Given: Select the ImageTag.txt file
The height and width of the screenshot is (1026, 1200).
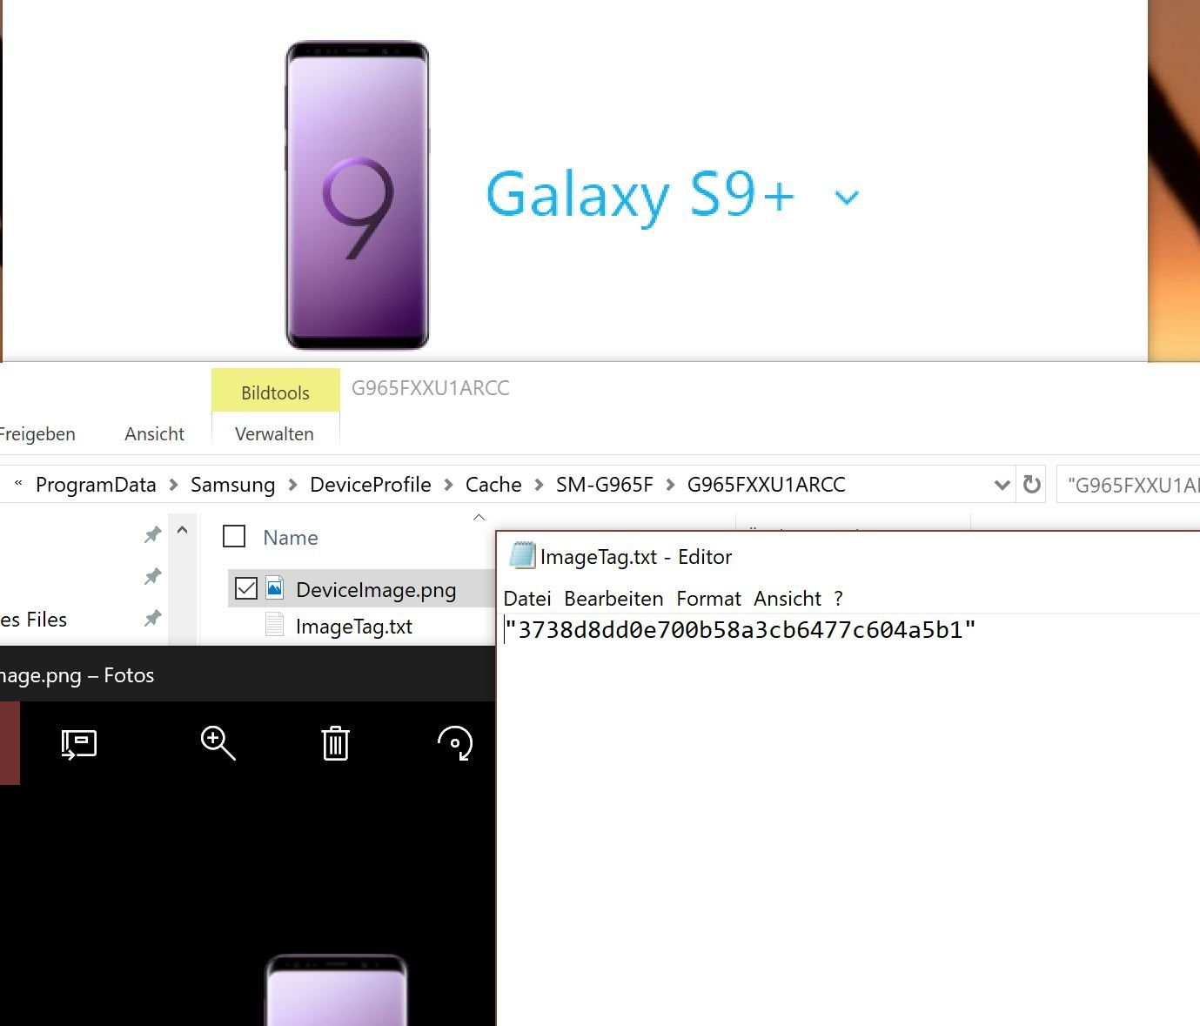Looking at the screenshot, I should click(x=353, y=626).
